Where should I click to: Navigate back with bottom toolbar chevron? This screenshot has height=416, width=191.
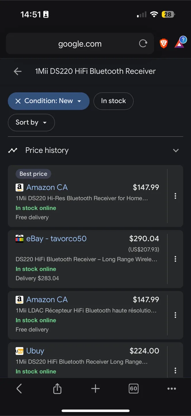pos(19,389)
